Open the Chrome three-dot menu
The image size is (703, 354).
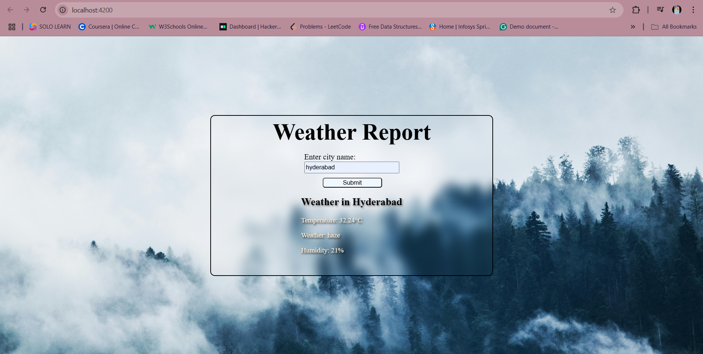pyautogui.click(x=693, y=10)
